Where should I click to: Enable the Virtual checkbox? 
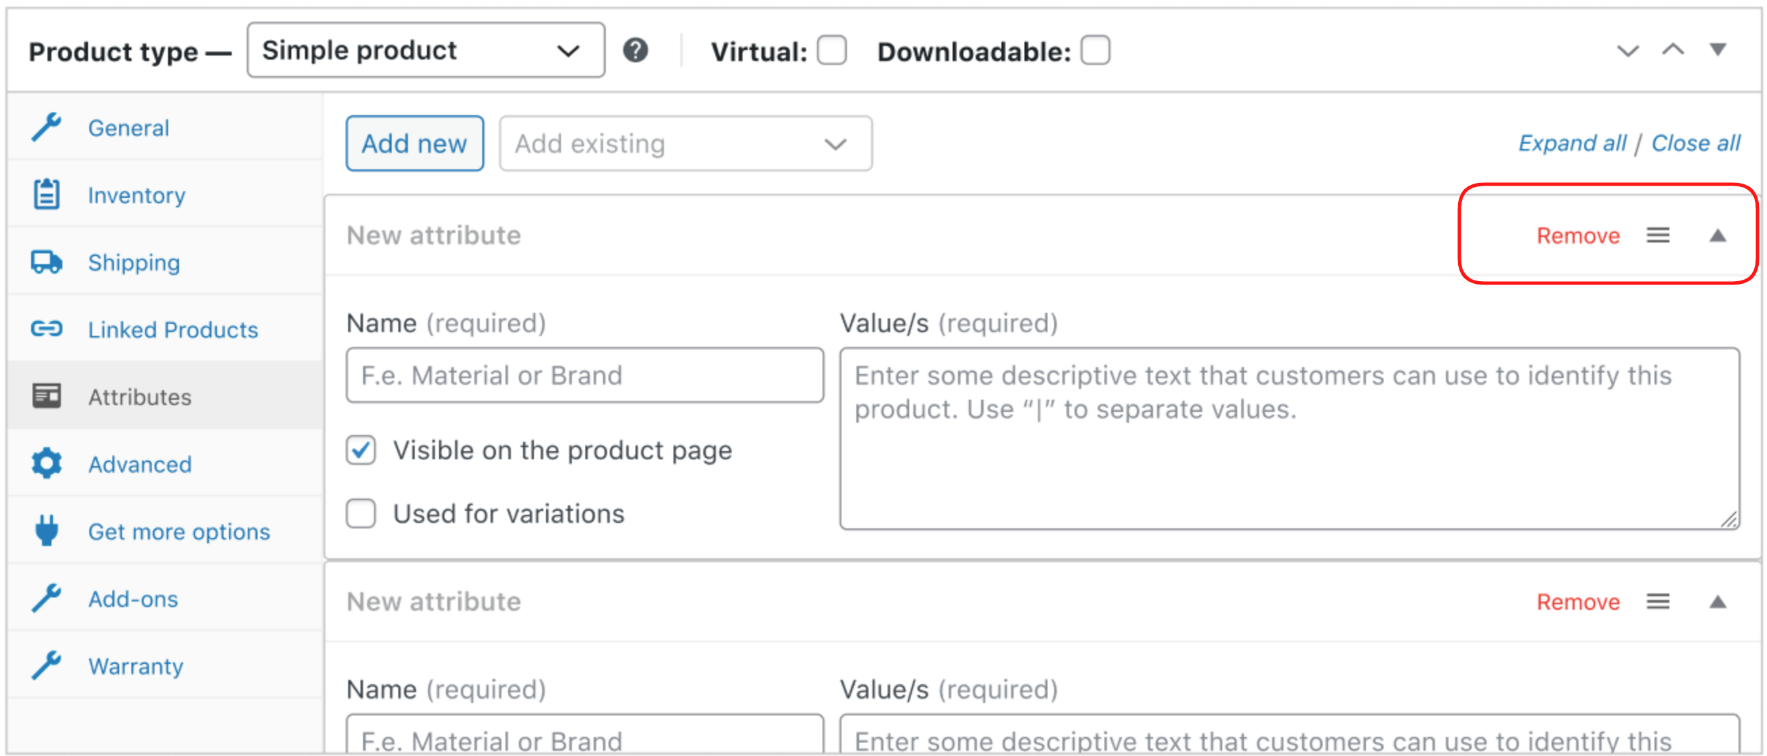(x=831, y=51)
